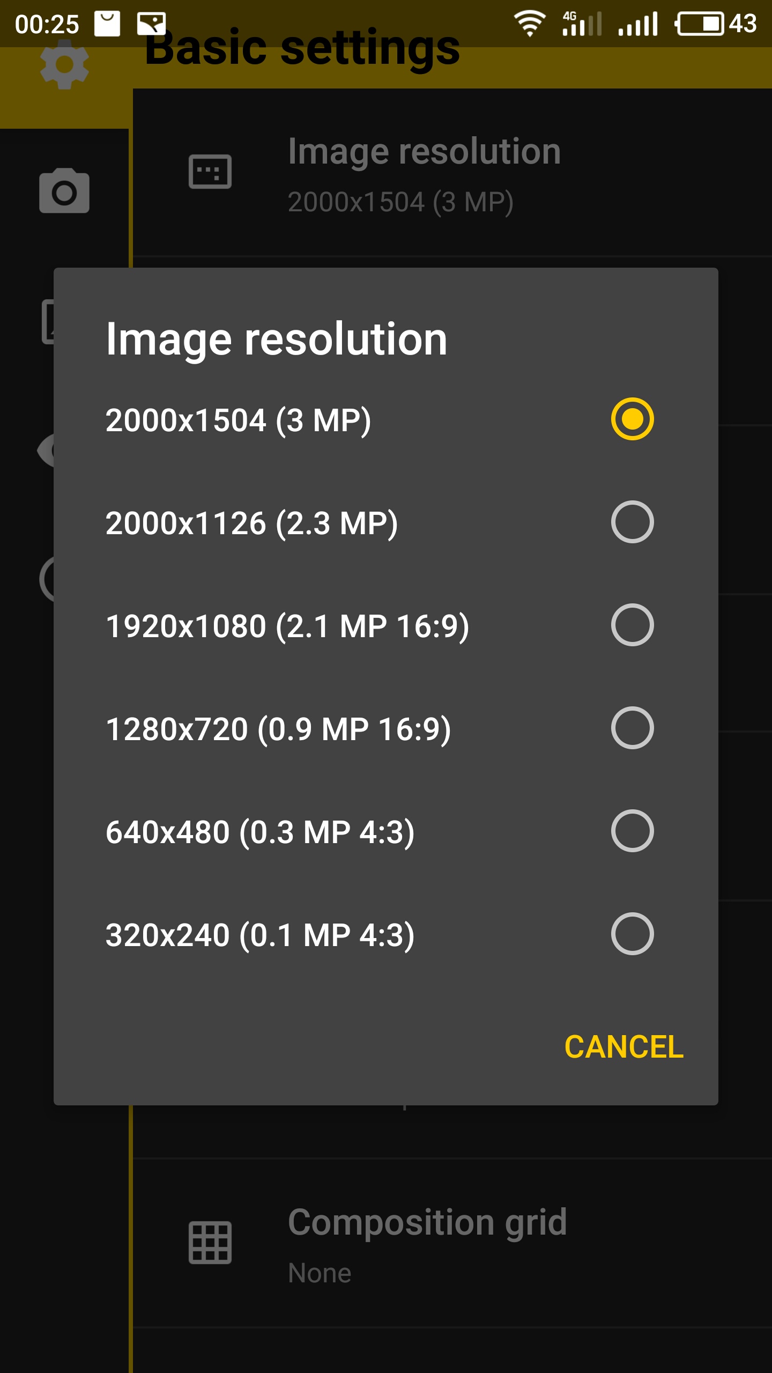Choose 2000x1126 (2.3 MP) resolution radio

[632, 522]
